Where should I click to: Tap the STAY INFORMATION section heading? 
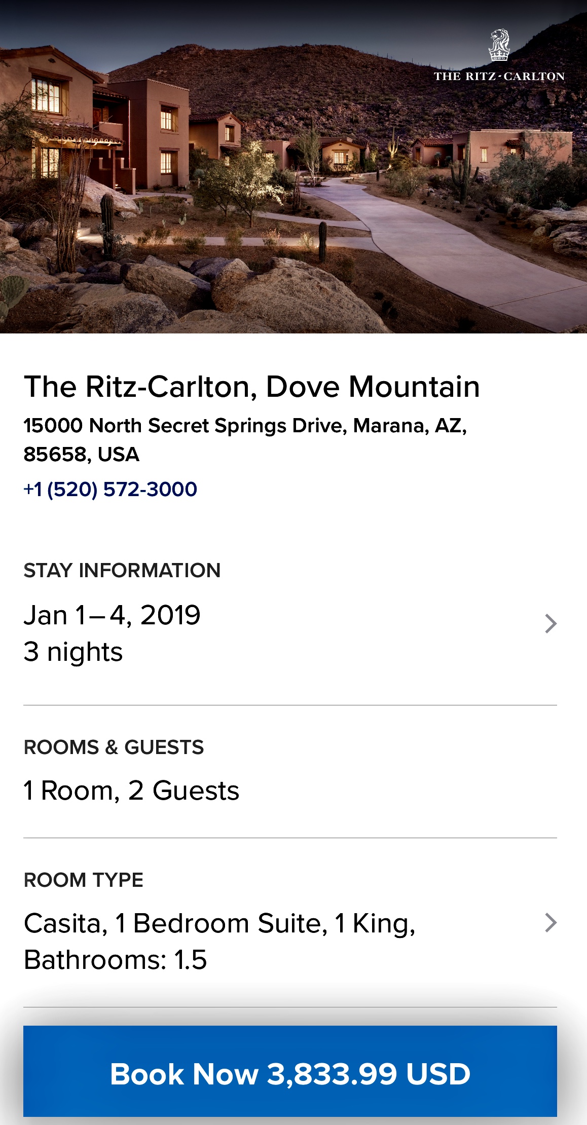(x=122, y=571)
